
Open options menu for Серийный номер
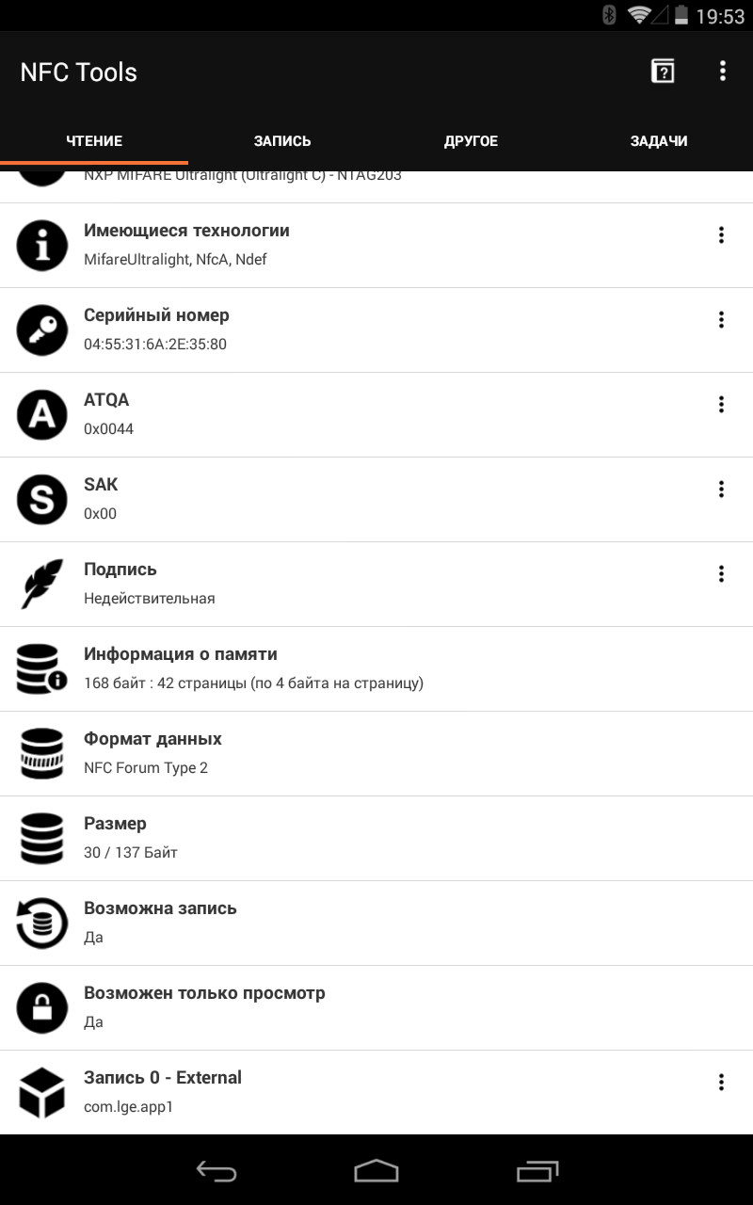tap(721, 320)
